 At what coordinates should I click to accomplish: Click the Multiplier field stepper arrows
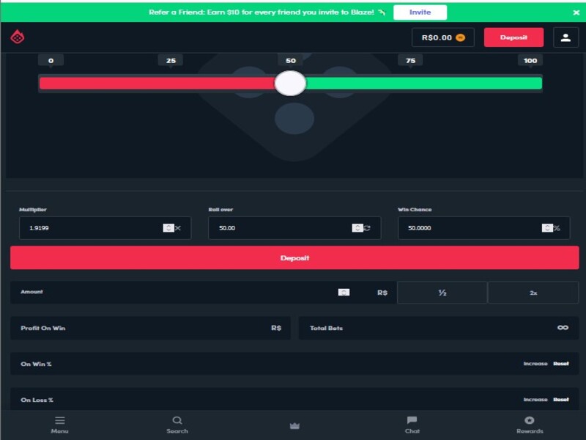168,228
